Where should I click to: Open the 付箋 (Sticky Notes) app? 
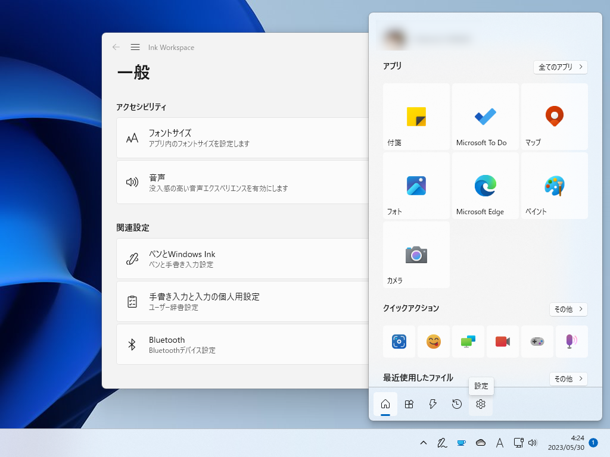pyautogui.click(x=416, y=116)
